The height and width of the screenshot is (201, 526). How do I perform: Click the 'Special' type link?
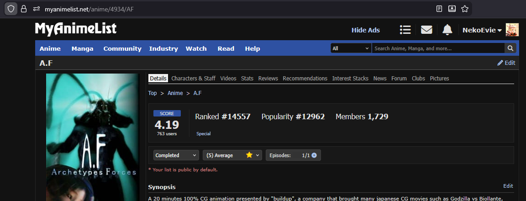click(204, 133)
